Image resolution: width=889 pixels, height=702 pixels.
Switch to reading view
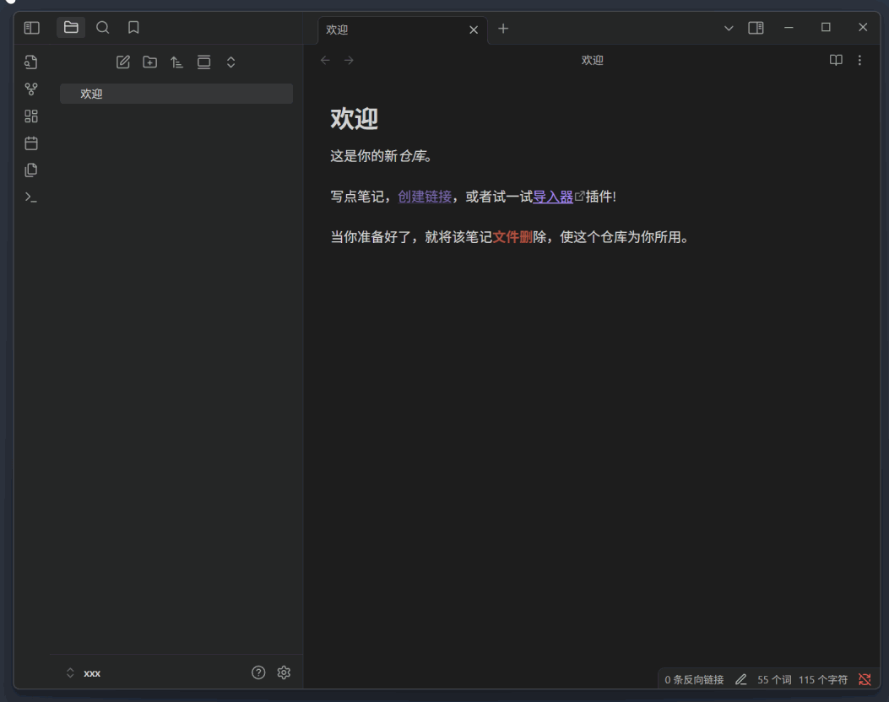pos(836,60)
